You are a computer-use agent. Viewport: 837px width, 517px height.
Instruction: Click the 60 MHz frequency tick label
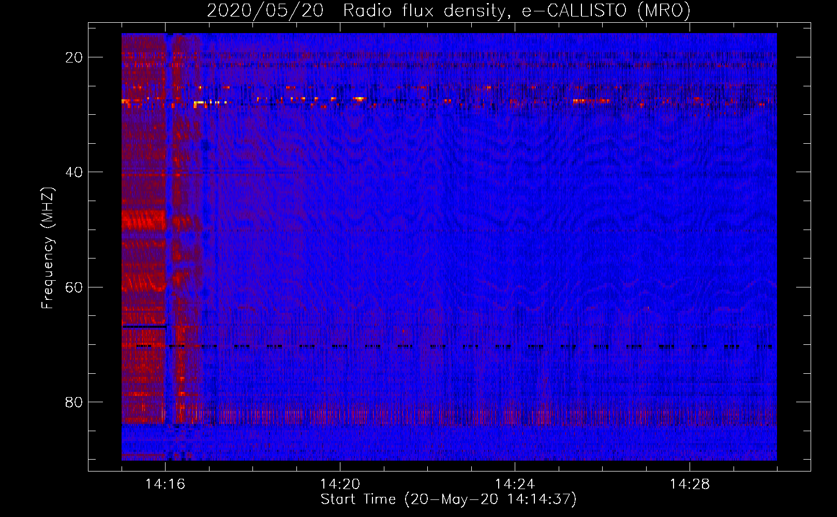click(x=74, y=287)
